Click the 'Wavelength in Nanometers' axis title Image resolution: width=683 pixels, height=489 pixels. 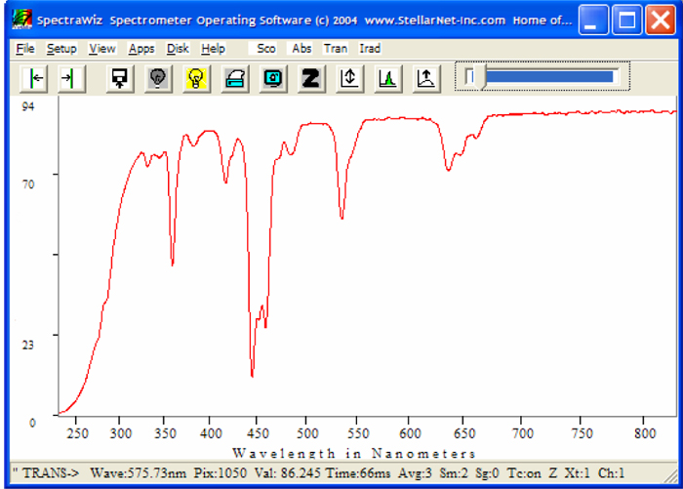click(354, 453)
